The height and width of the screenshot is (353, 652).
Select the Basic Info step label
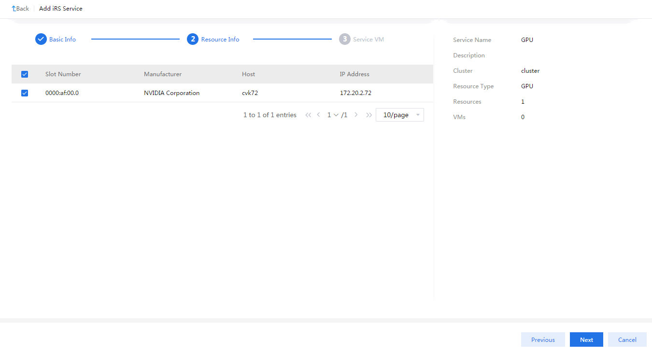[62, 39]
